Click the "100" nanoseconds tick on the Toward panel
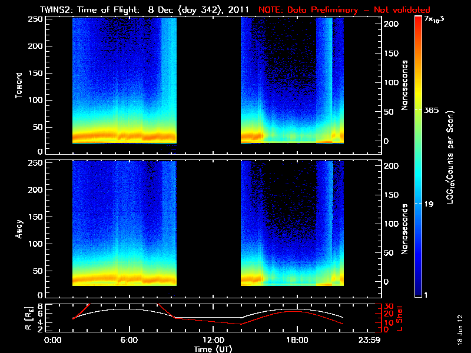 (392, 83)
